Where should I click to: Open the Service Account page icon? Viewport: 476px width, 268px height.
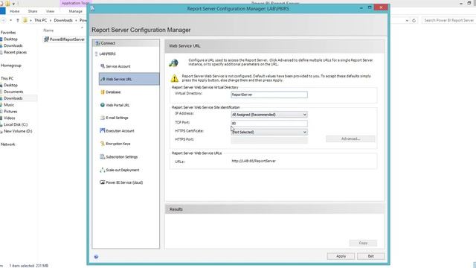point(103,66)
